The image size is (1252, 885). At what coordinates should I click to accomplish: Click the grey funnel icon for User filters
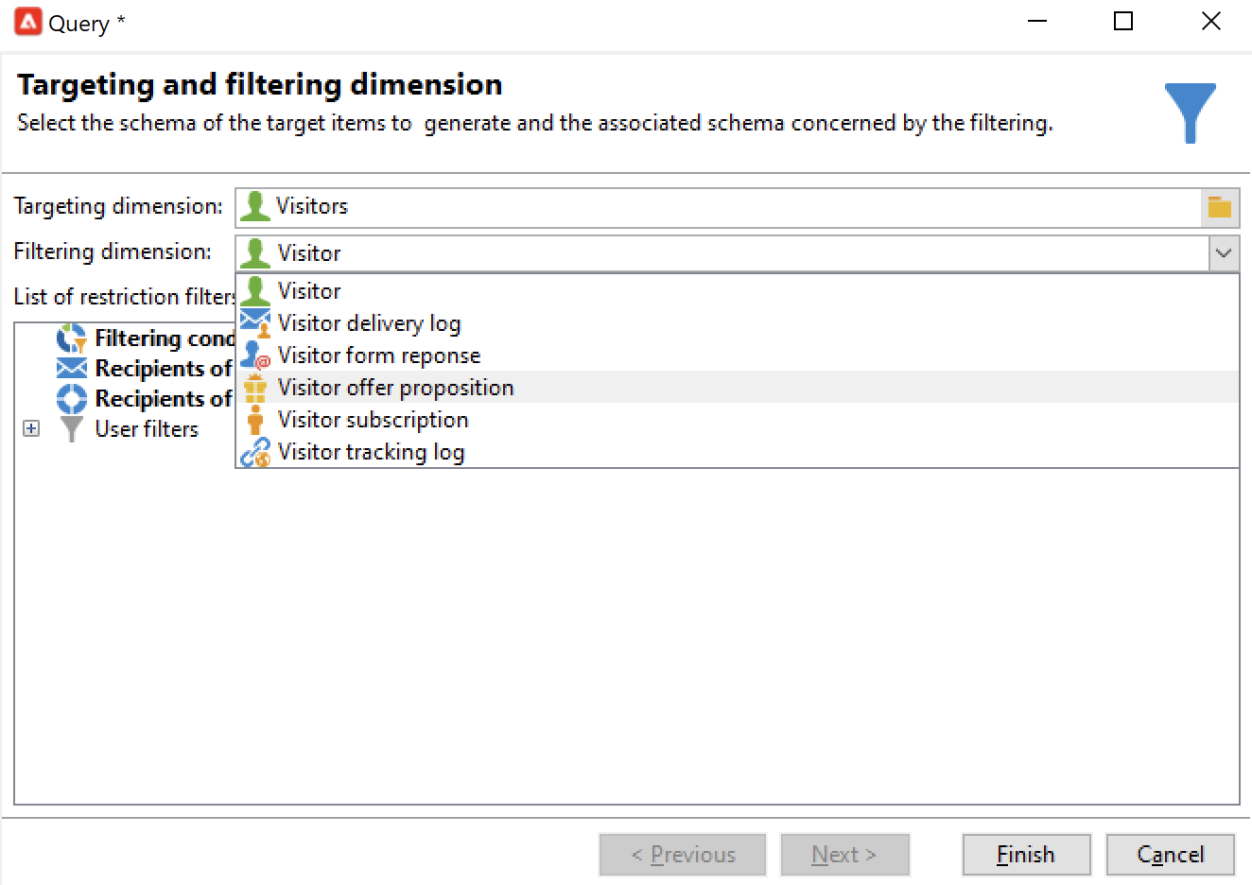click(x=71, y=429)
